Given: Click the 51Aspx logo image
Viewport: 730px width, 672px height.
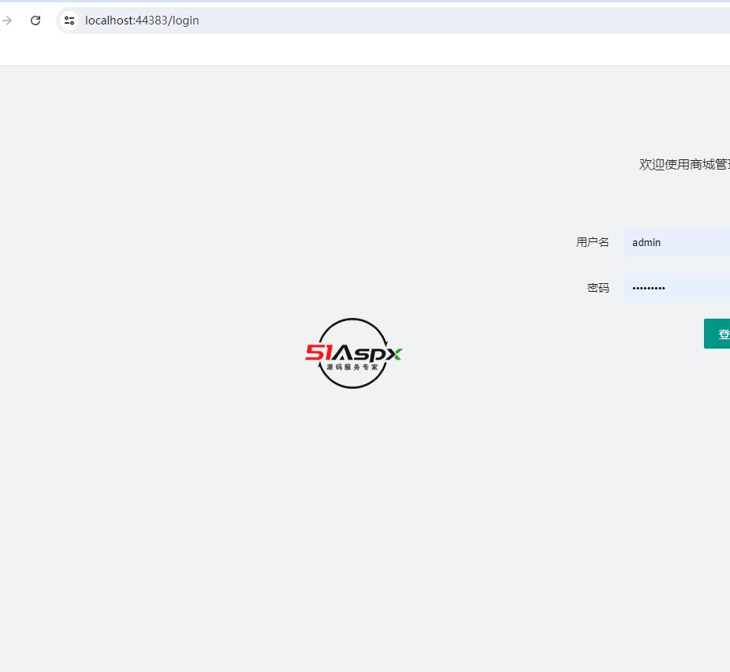Looking at the screenshot, I should [x=353, y=353].
